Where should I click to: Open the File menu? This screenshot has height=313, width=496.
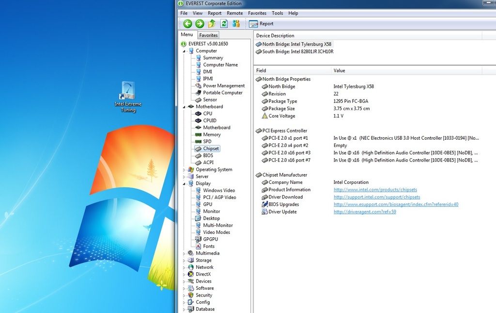tap(184, 13)
